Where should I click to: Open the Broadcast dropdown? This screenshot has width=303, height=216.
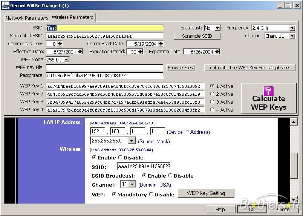click(x=217, y=28)
